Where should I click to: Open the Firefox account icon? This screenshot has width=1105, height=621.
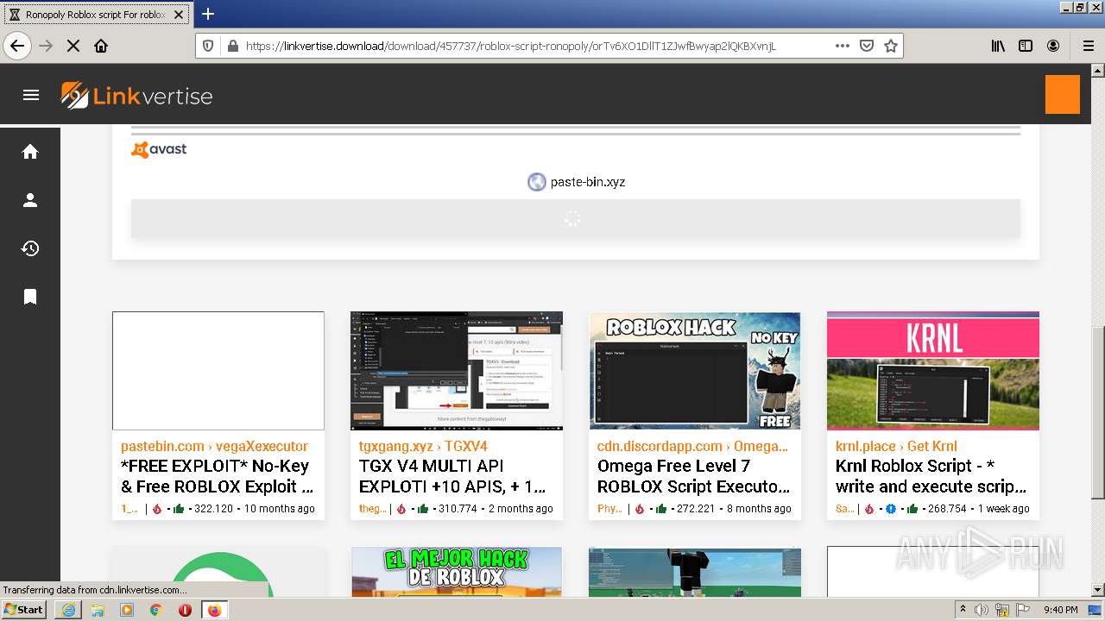1053,46
